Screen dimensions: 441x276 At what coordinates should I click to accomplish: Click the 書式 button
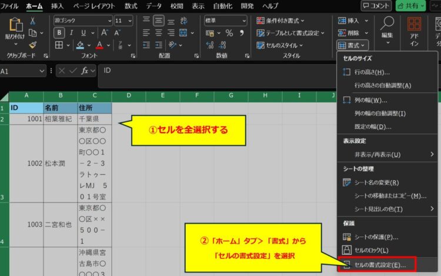352,45
